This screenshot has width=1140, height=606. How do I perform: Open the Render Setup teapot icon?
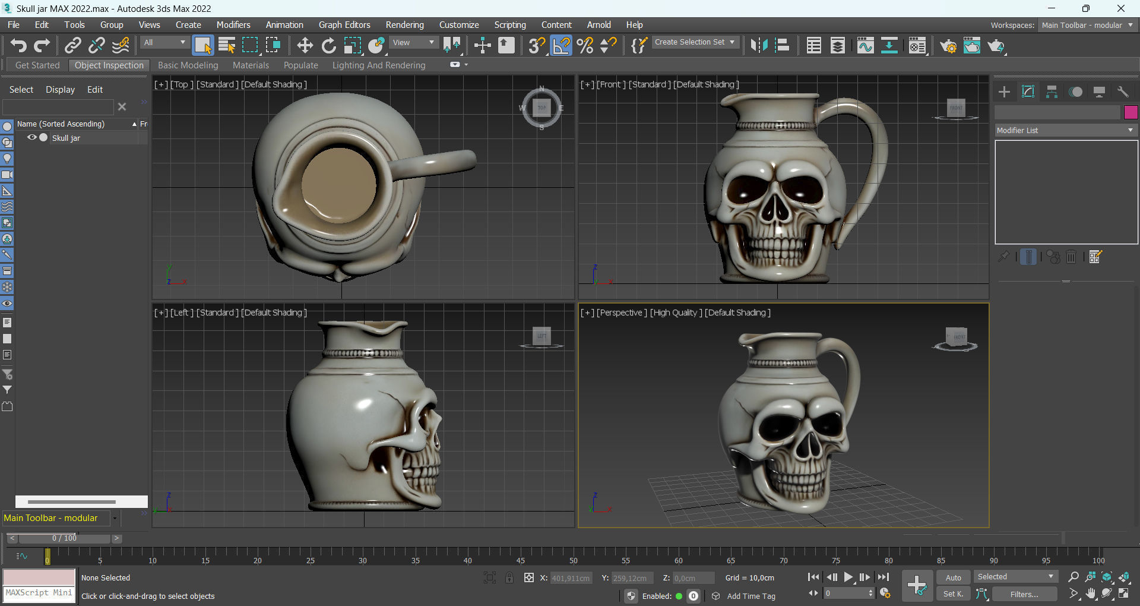point(948,46)
